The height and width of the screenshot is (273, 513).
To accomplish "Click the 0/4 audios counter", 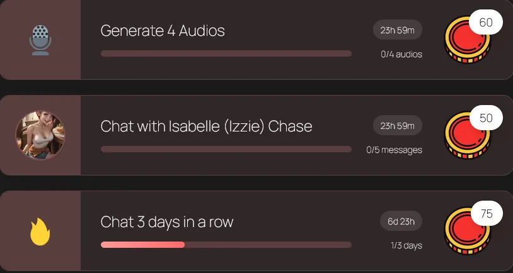I will click(x=401, y=54).
